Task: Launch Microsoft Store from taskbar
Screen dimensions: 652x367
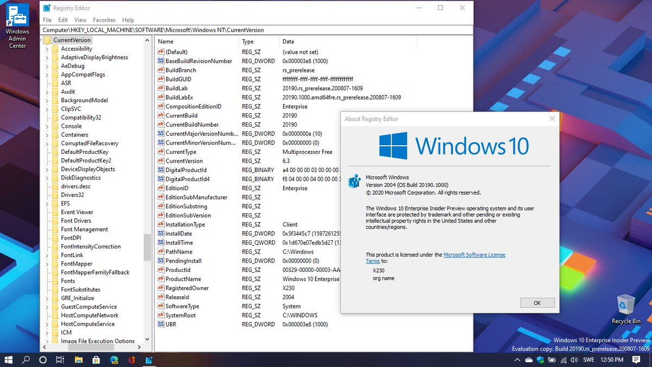Action: coord(96,360)
